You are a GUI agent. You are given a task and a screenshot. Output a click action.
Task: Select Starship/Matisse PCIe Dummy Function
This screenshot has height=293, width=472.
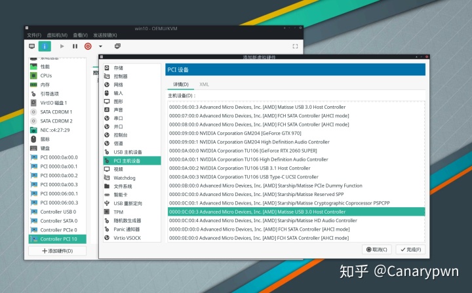[x=296, y=186]
